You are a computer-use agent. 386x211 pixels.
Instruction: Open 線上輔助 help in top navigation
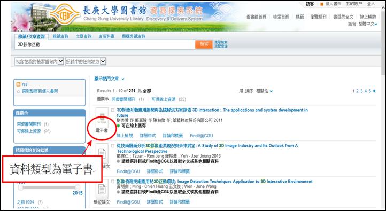point(368,17)
